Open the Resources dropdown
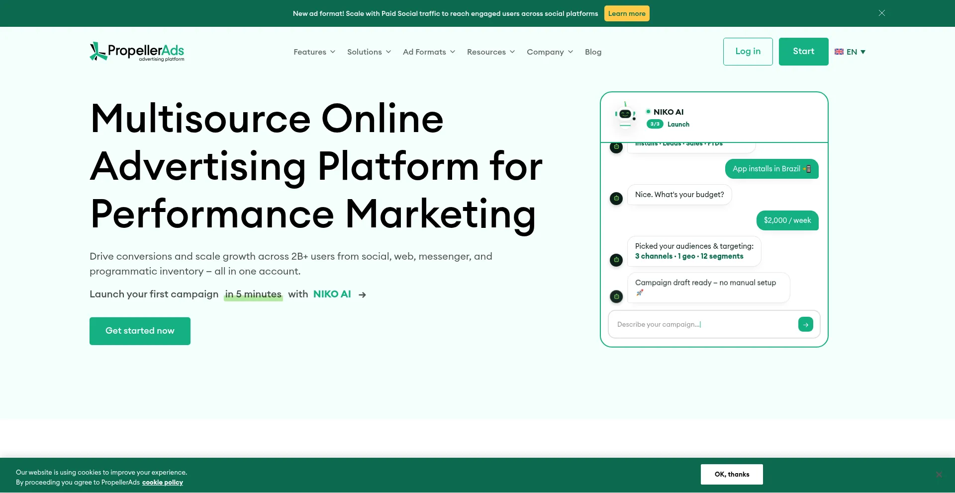 [x=491, y=52]
